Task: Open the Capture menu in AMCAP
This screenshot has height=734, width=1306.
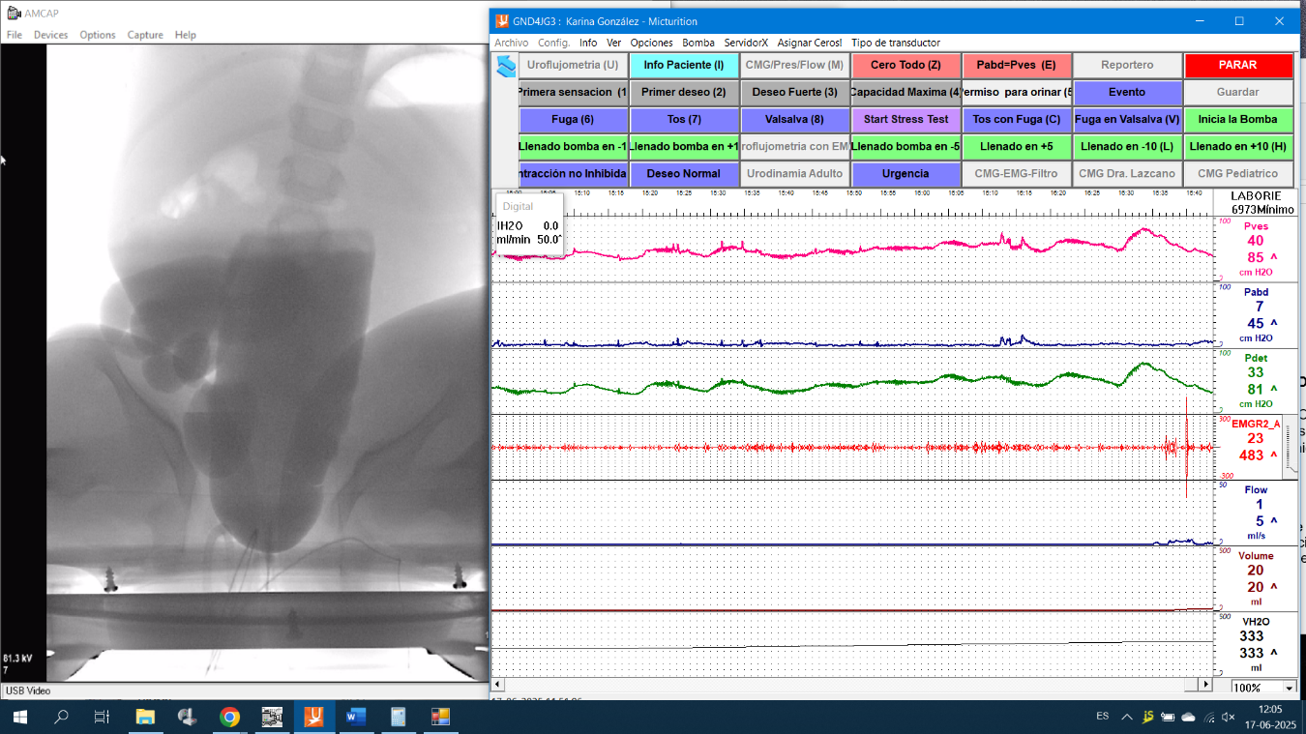Action: [x=145, y=35]
